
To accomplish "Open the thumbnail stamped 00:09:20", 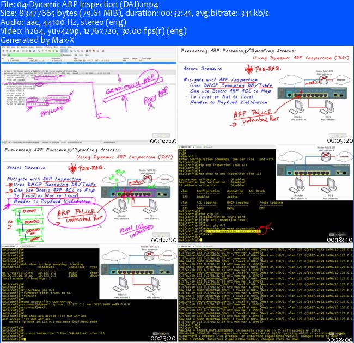I will (x=265, y=95).
